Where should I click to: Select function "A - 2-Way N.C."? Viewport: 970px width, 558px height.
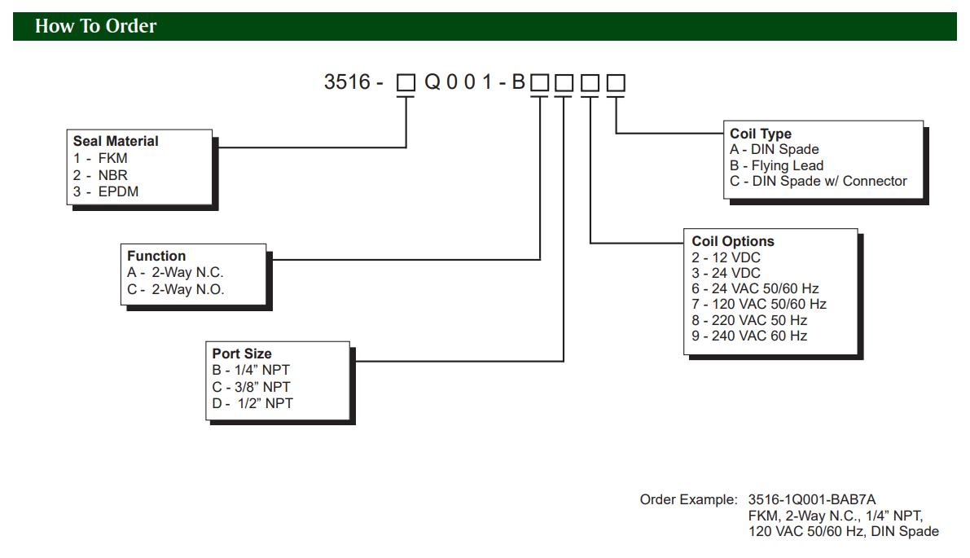tap(175, 273)
